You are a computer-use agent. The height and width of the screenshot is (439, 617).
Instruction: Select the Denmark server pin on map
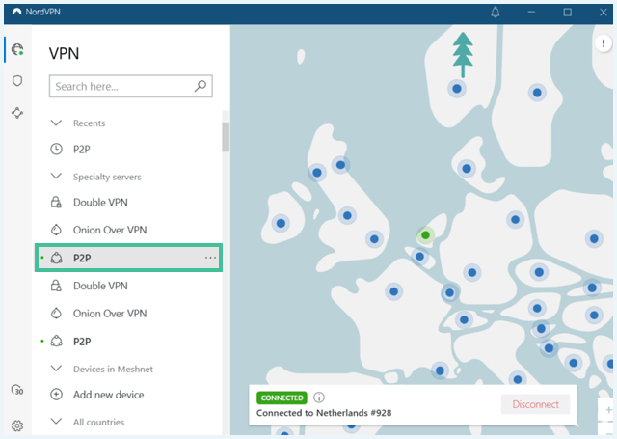point(467,169)
